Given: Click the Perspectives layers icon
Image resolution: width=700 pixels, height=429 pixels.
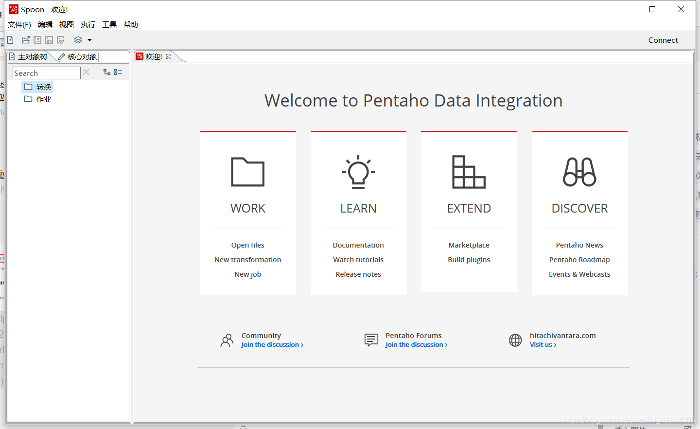Looking at the screenshot, I should click(x=78, y=40).
